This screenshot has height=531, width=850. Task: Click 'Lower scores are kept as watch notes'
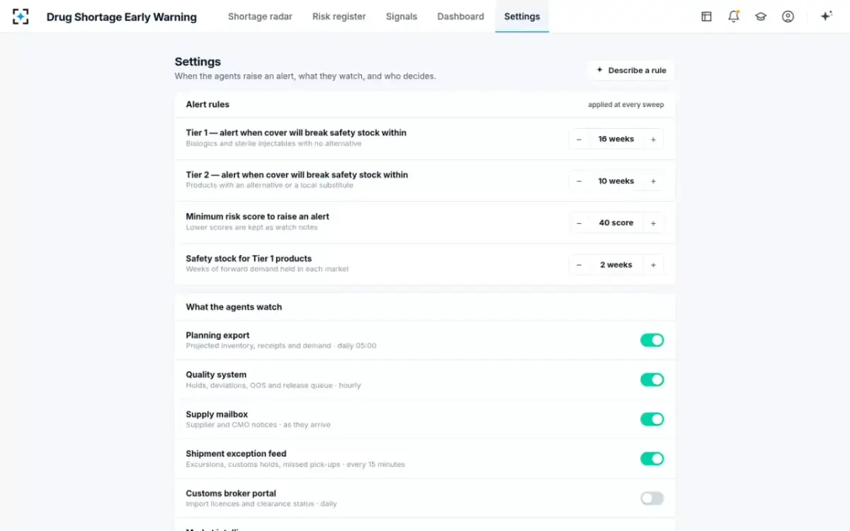coord(251,228)
